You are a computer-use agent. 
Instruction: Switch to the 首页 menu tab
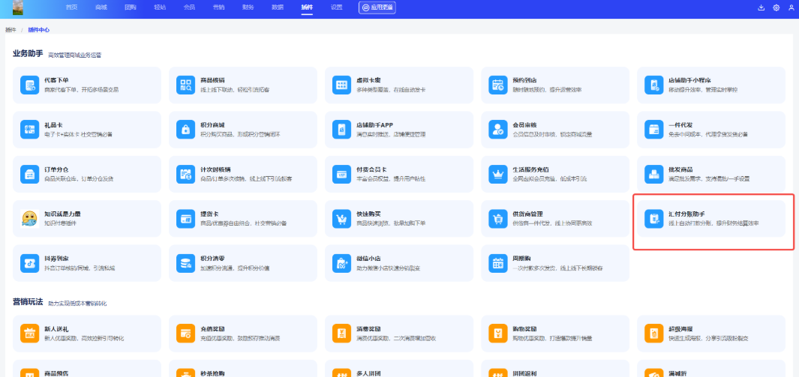click(x=71, y=7)
